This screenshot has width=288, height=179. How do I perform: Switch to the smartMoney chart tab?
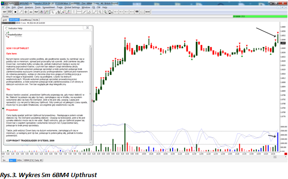tap(26, 20)
